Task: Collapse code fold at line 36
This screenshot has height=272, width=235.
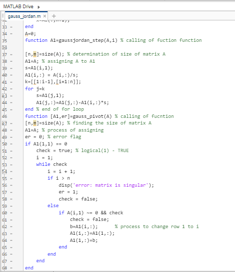Action: (x=5, y=47)
